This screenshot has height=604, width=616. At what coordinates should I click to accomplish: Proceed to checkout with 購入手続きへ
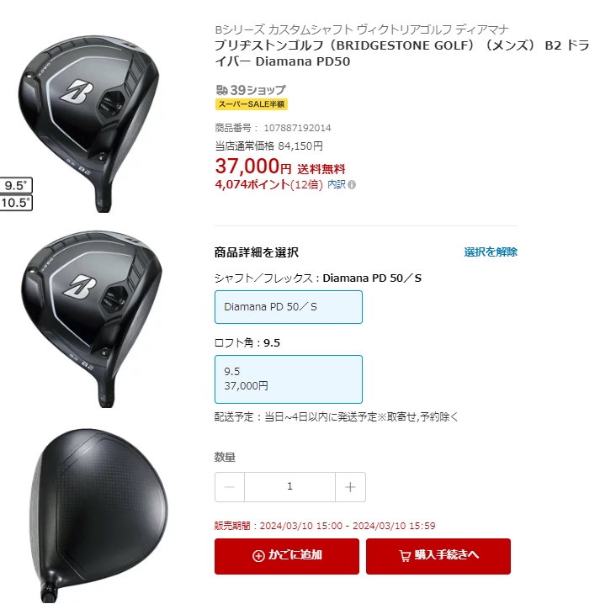point(438,556)
